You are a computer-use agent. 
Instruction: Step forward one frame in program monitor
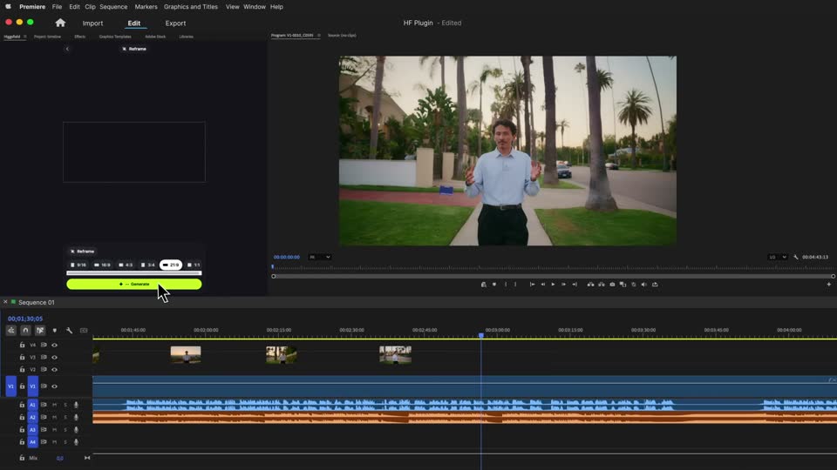click(564, 285)
